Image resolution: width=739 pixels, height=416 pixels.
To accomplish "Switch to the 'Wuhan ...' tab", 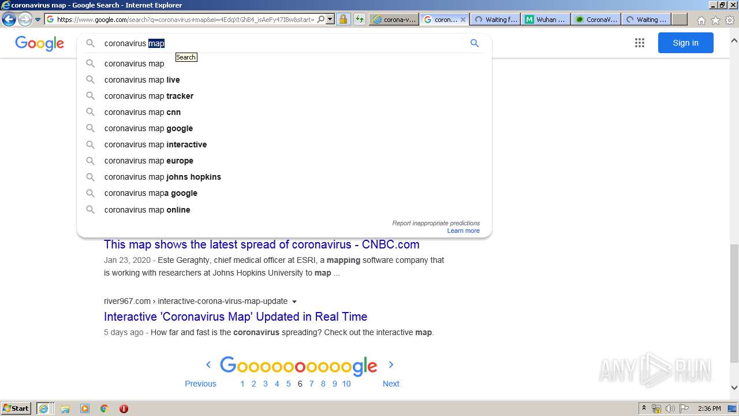I will point(546,19).
